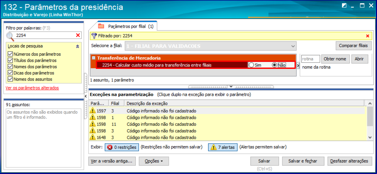Image resolution: width=377 pixels, height=174 pixels.
Task: Click the 'Obter nome' button
Action: [335, 59]
